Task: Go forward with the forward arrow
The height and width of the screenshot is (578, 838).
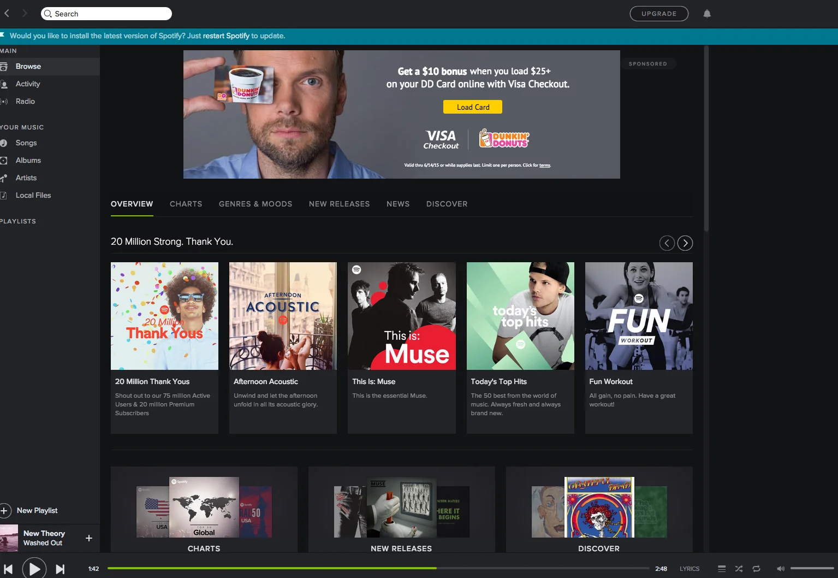Action: (x=25, y=13)
